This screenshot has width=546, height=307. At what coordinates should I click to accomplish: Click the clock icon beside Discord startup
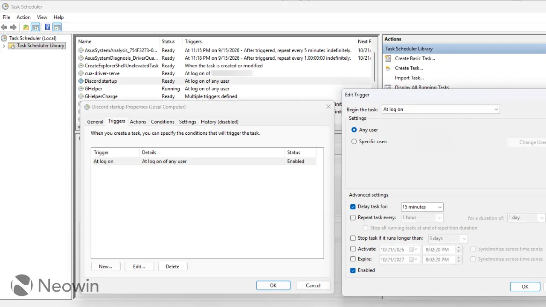[x=81, y=81]
